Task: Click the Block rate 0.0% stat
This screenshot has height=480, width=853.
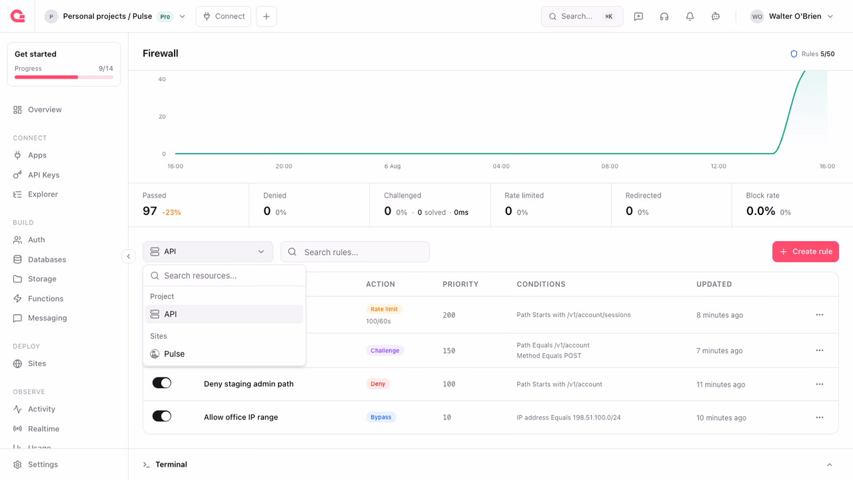Action: (x=792, y=205)
